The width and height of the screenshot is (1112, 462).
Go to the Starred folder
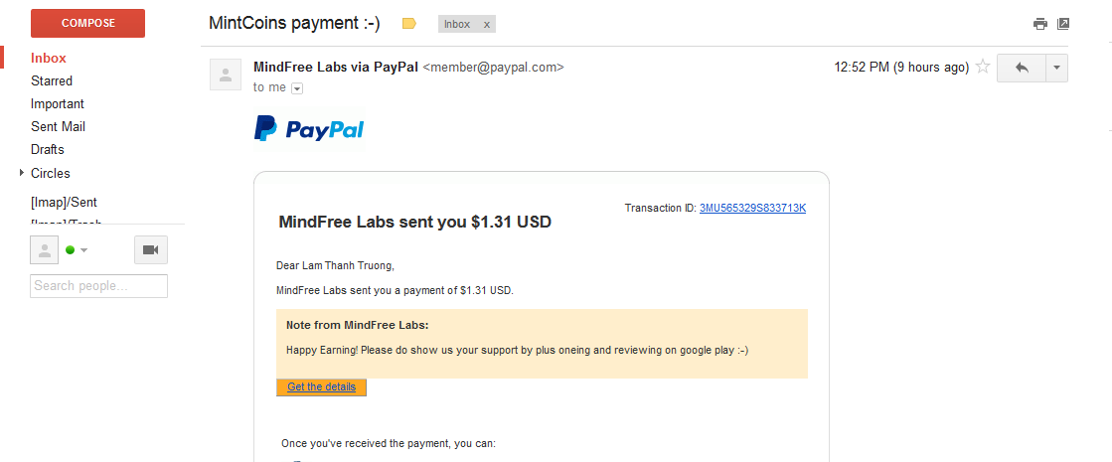(x=52, y=81)
